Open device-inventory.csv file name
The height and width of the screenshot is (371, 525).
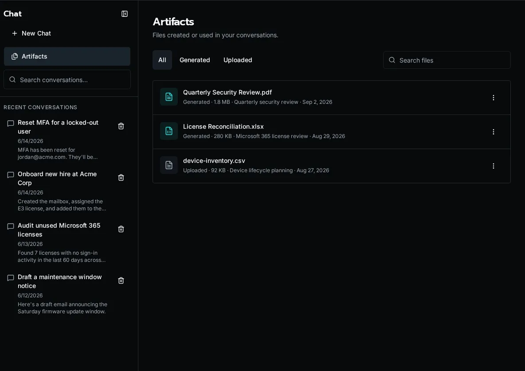pos(214,161)
